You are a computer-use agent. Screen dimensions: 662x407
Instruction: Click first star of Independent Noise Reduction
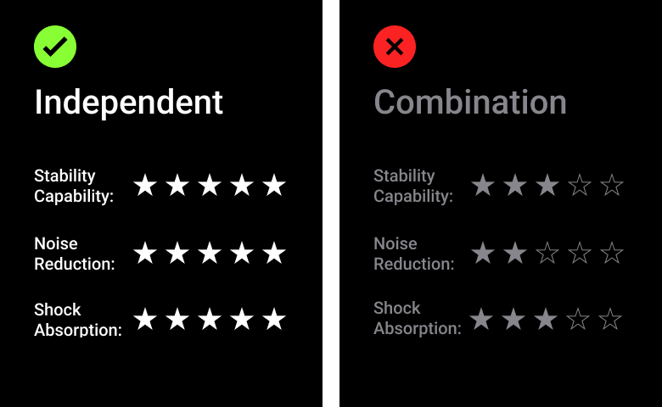(145, 253)
